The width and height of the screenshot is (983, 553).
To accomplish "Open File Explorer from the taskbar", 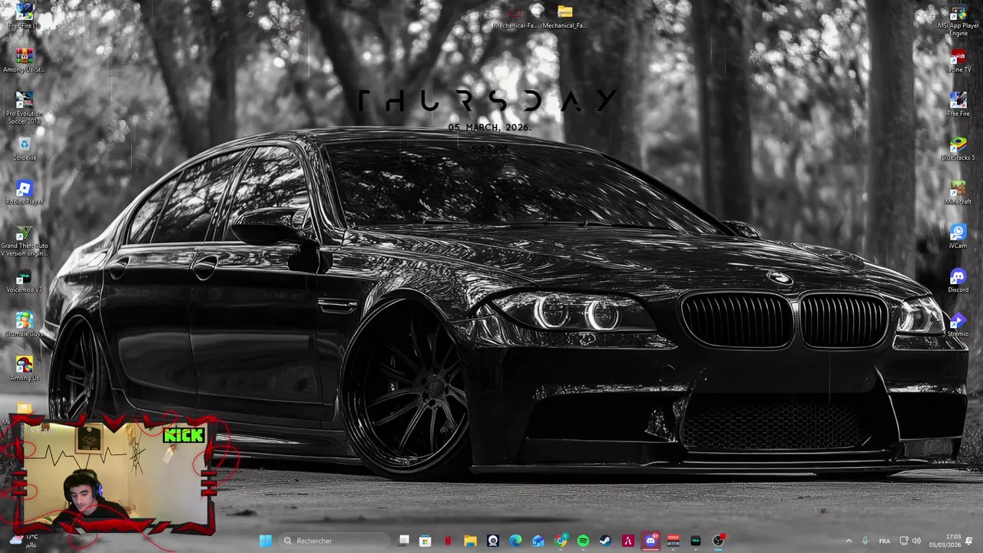I will coord(470,541).
